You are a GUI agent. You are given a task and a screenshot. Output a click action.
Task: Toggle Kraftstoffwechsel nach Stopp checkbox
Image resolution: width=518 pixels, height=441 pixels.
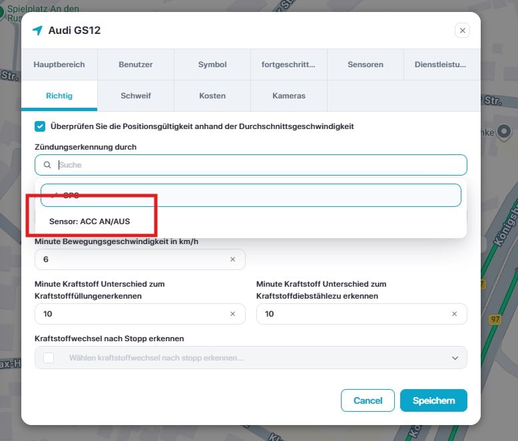(49, 358)
